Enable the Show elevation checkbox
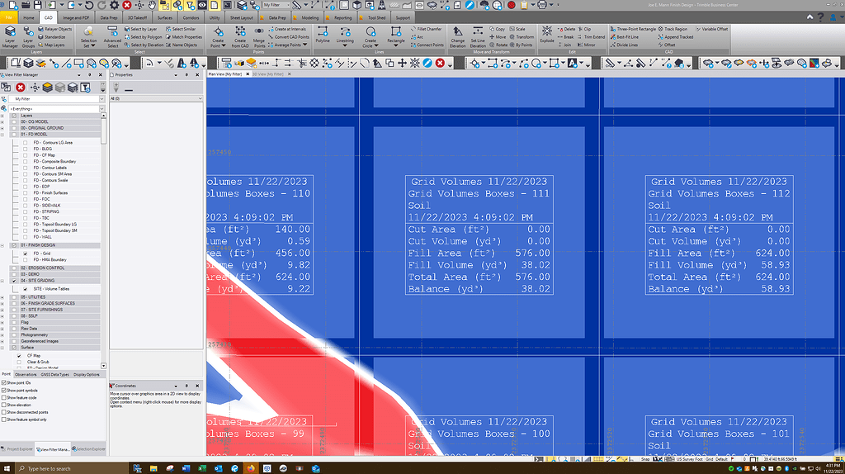845x474 pixels. click(x=4, y=405)
